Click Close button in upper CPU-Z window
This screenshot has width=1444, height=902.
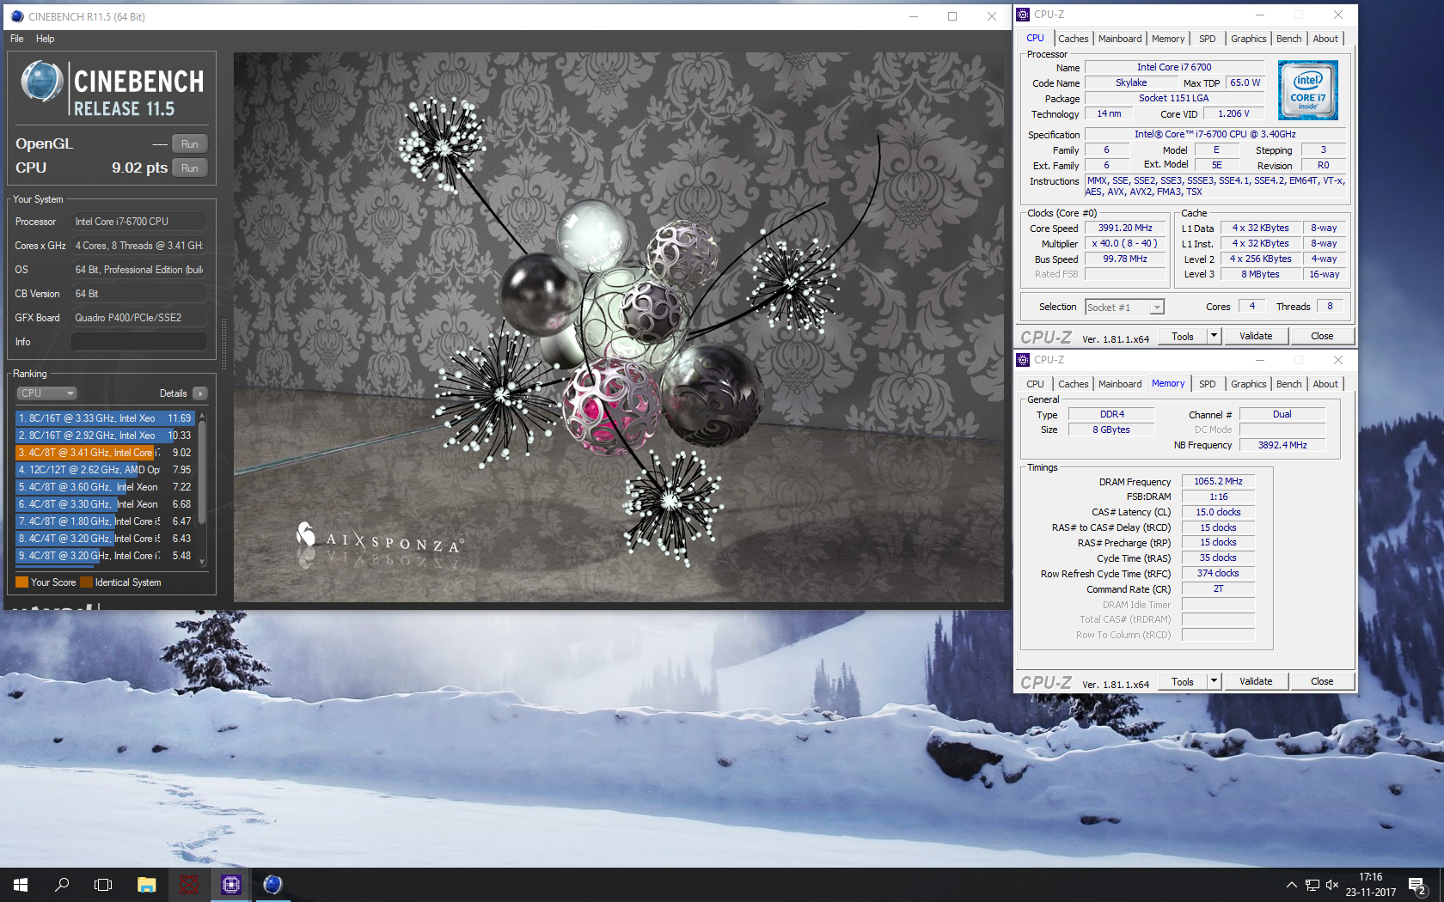tap(1322, 337)
